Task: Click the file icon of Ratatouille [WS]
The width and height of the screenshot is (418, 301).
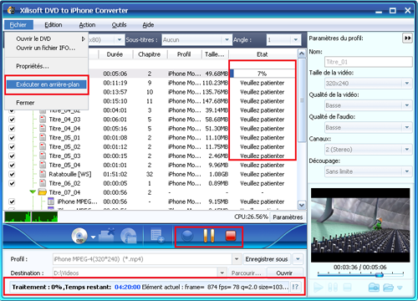Action: pyautogui.click(x=43, y=174)
